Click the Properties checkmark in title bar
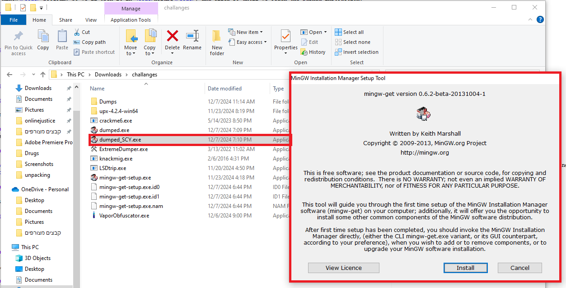 pos(23,8)
